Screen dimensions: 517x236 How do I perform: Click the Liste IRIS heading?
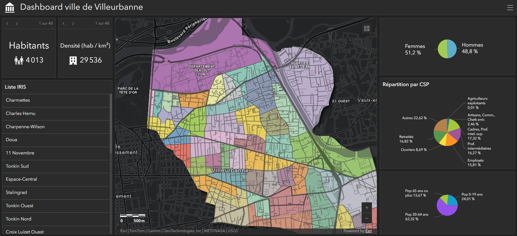coord(15,87)
